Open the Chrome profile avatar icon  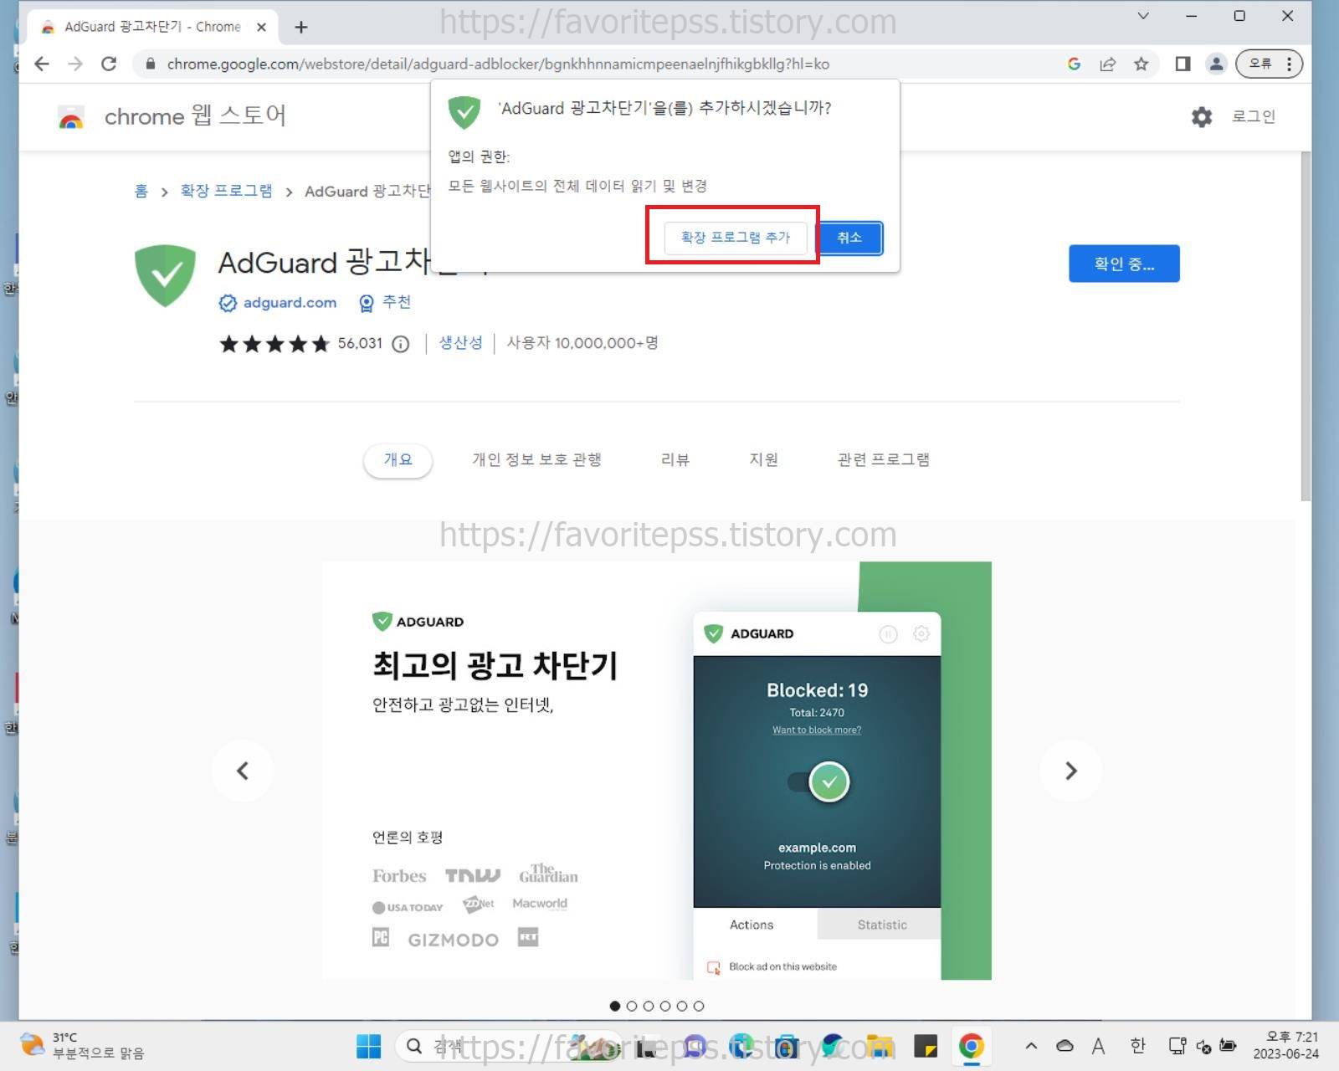point(1216,64)
